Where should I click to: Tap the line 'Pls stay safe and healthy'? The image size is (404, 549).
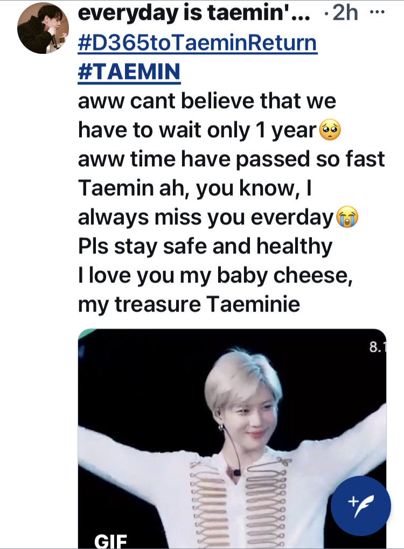pos(205,246)
